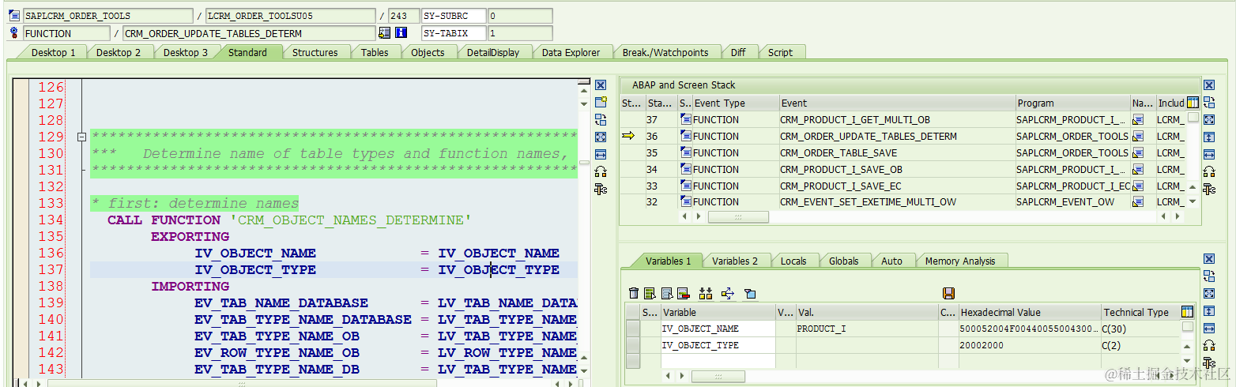Open the Memory Analysis tab
1236x387 pixels.
coord(960,261)
